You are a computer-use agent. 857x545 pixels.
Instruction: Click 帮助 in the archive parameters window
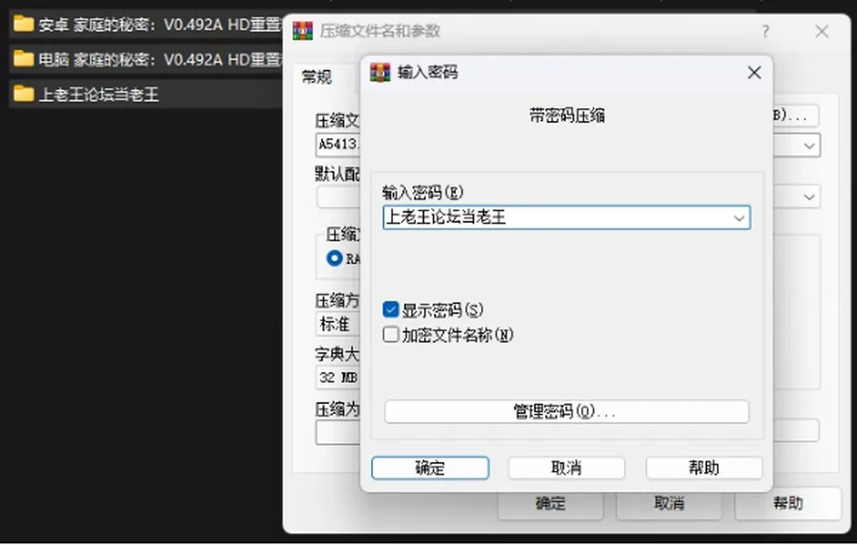787,503
